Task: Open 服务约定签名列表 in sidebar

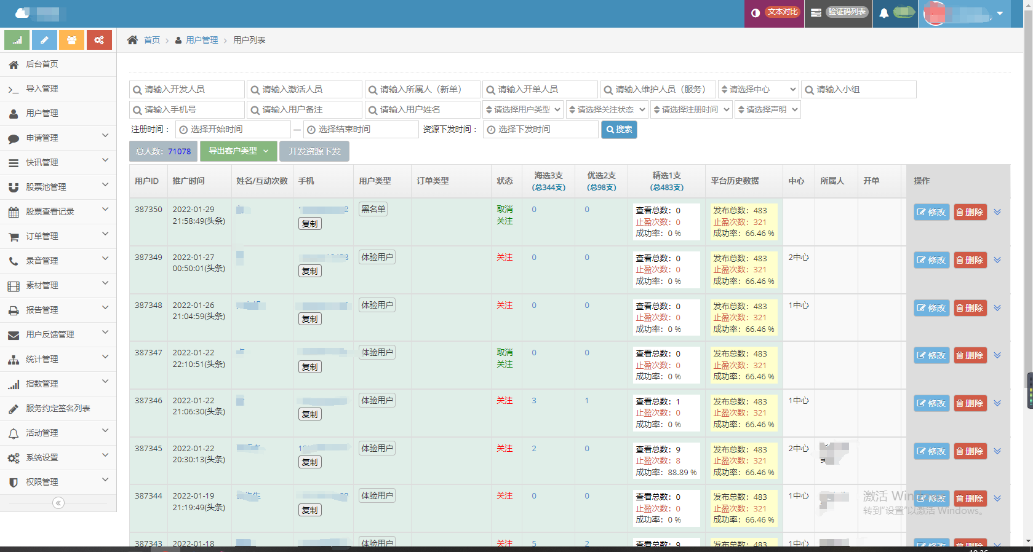Action: pyautogui.click(x=58, y=408)
